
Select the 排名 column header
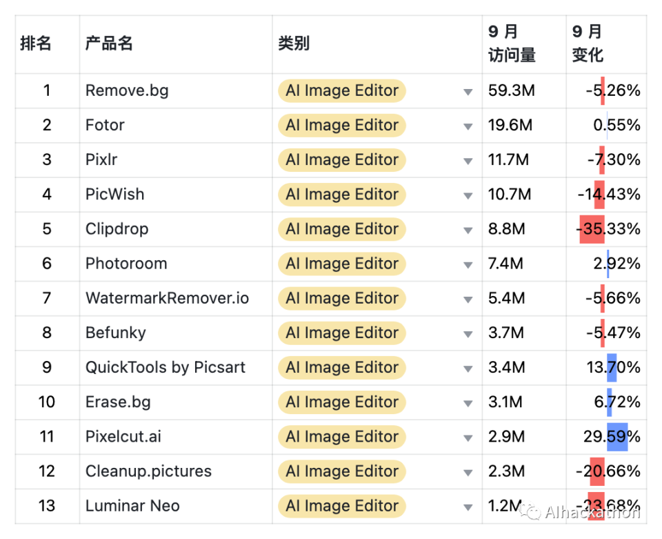coord(36,44)
